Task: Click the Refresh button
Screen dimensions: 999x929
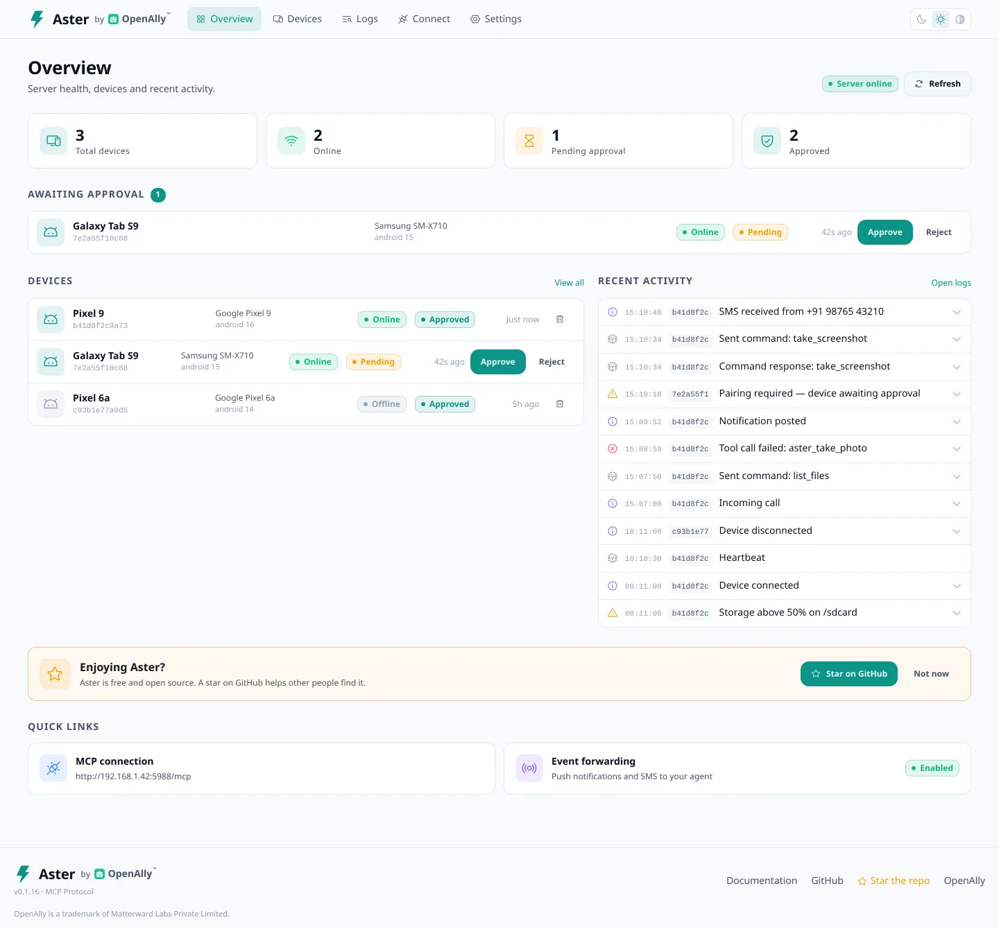Action: [x=937, y=84]
